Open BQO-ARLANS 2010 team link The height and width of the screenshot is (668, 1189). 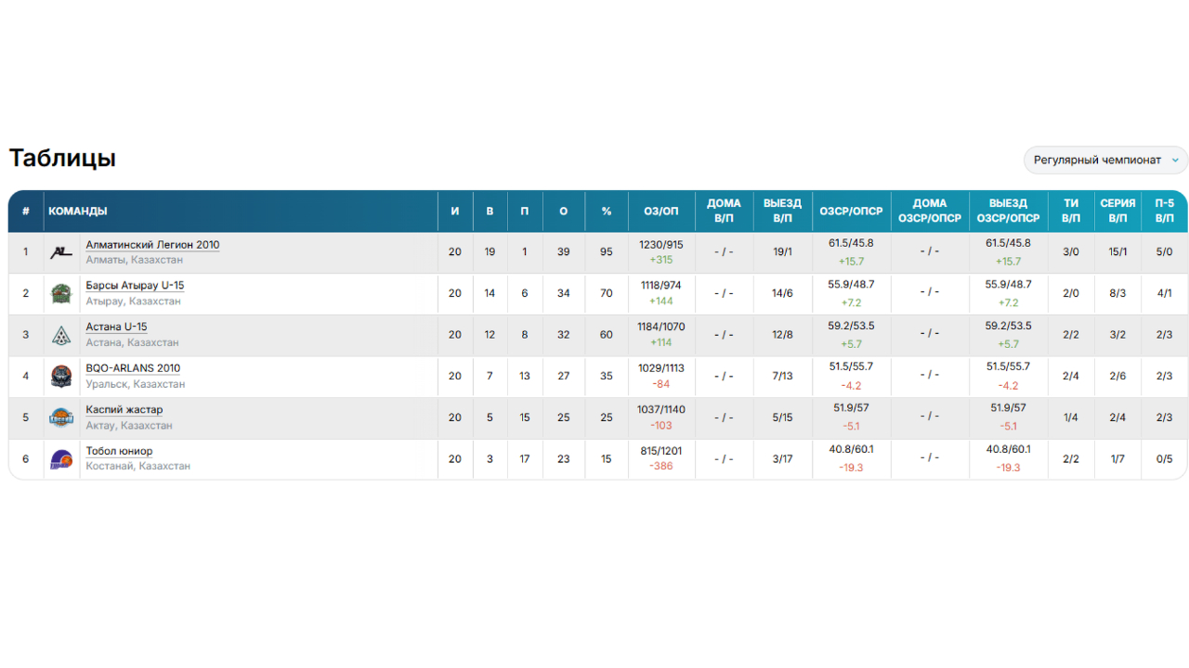[x=133, y=368]
